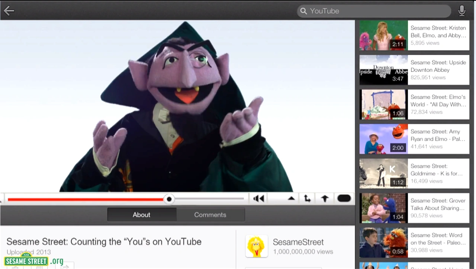Open the Big Bird channel avatar

pos(257,246)
